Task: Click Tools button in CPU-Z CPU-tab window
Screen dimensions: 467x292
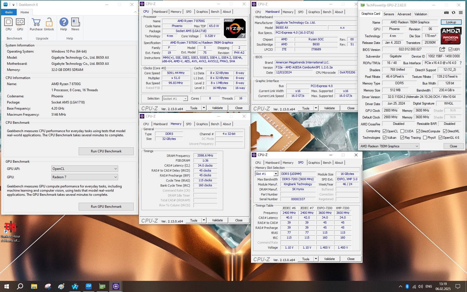Action: point(194,108)
